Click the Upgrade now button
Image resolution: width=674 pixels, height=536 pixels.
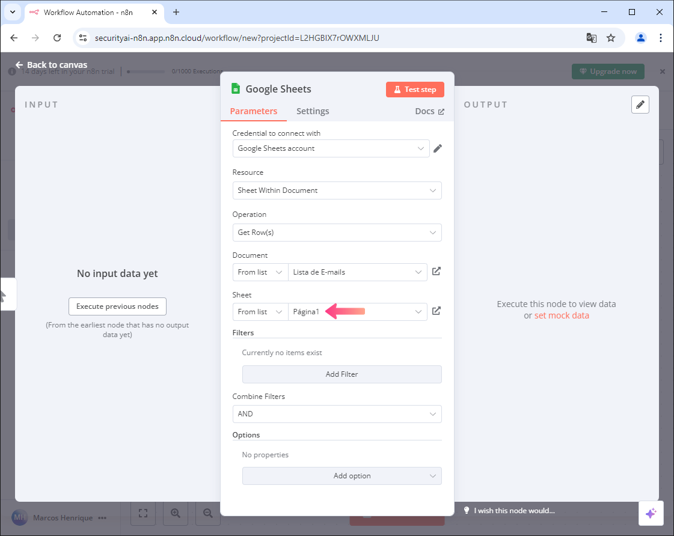[x=608, y=72]
